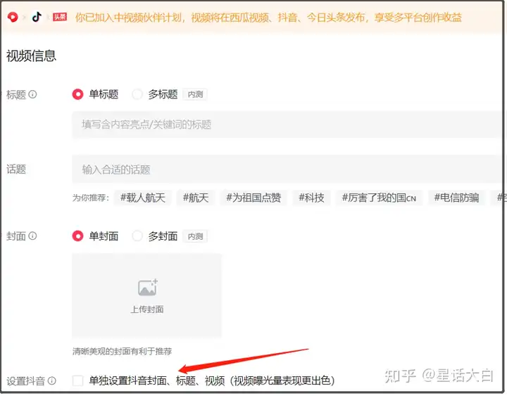507x396 pixels.
Task: Choose the 多封面 radio option
Action: (x=137, y=236)
